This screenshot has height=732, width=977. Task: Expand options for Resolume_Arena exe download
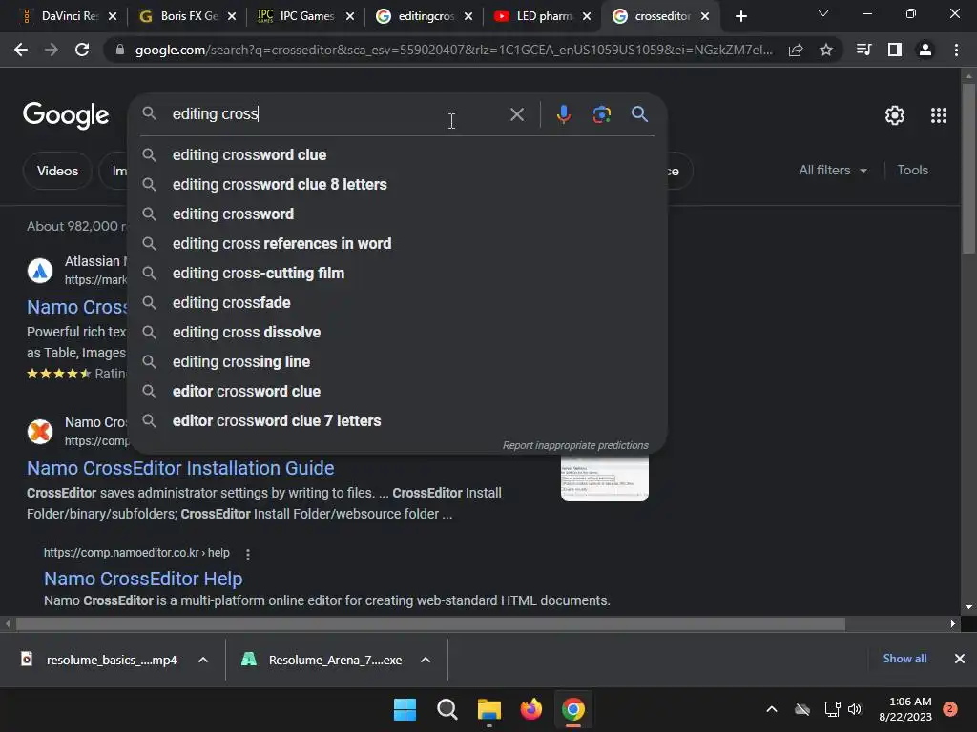pyautogui.click(x=426, y=660)
